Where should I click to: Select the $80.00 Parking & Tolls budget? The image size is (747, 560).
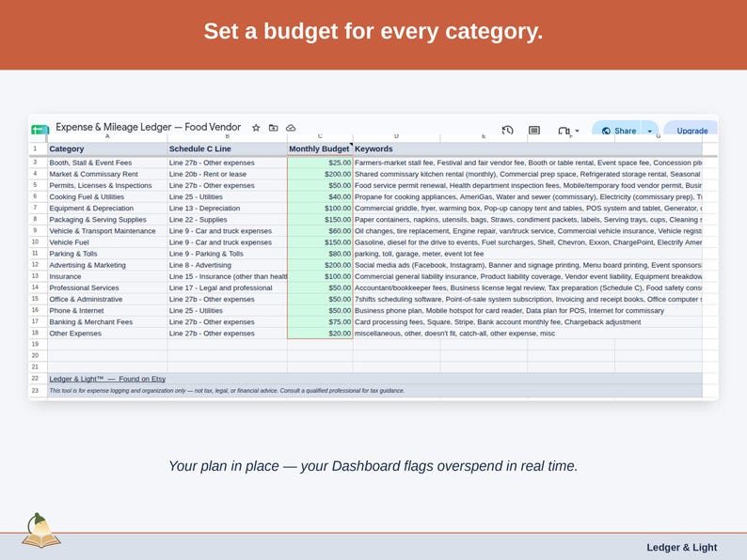pos(320,254)
